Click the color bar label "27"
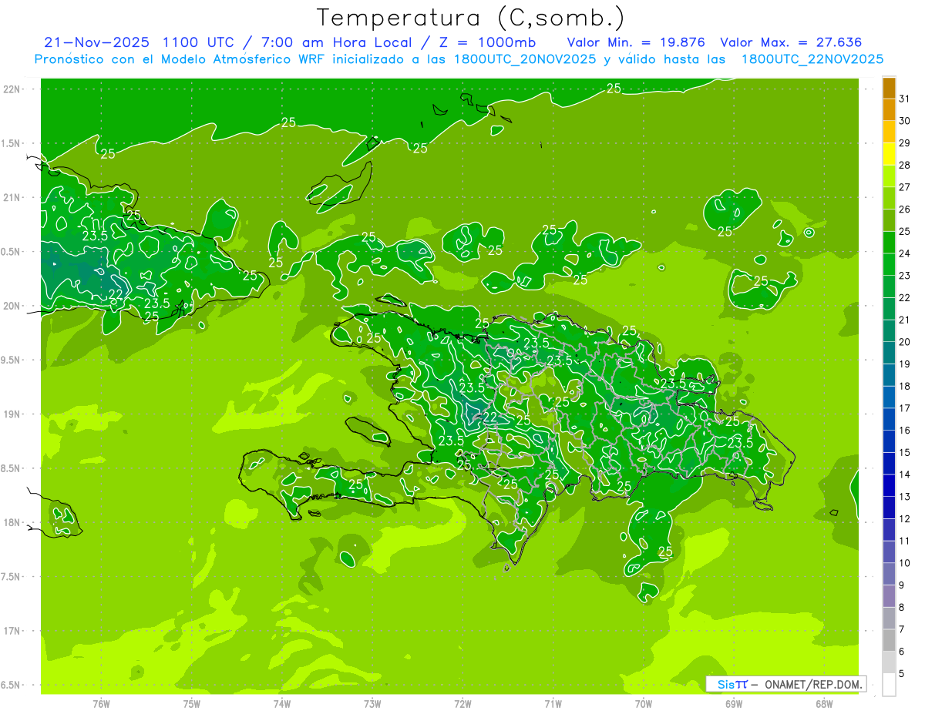The image size is (925, 714). (904, 187)
